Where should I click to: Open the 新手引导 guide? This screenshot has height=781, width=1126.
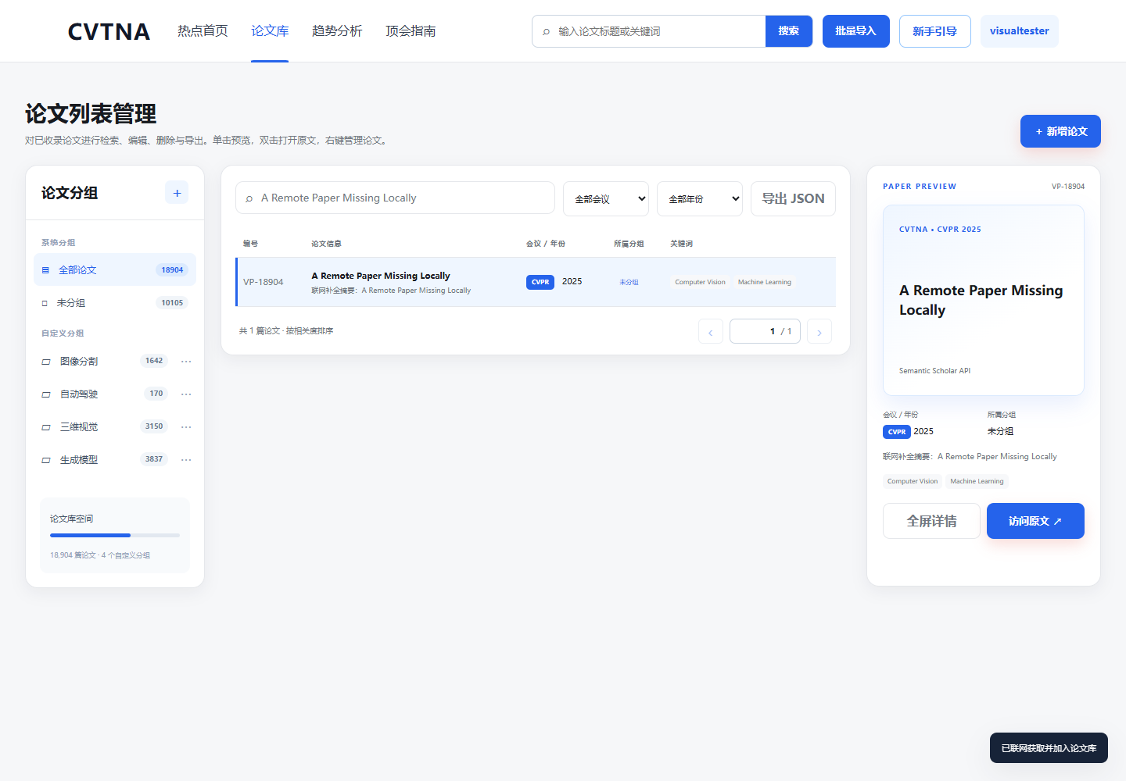[x=935, y=31]
